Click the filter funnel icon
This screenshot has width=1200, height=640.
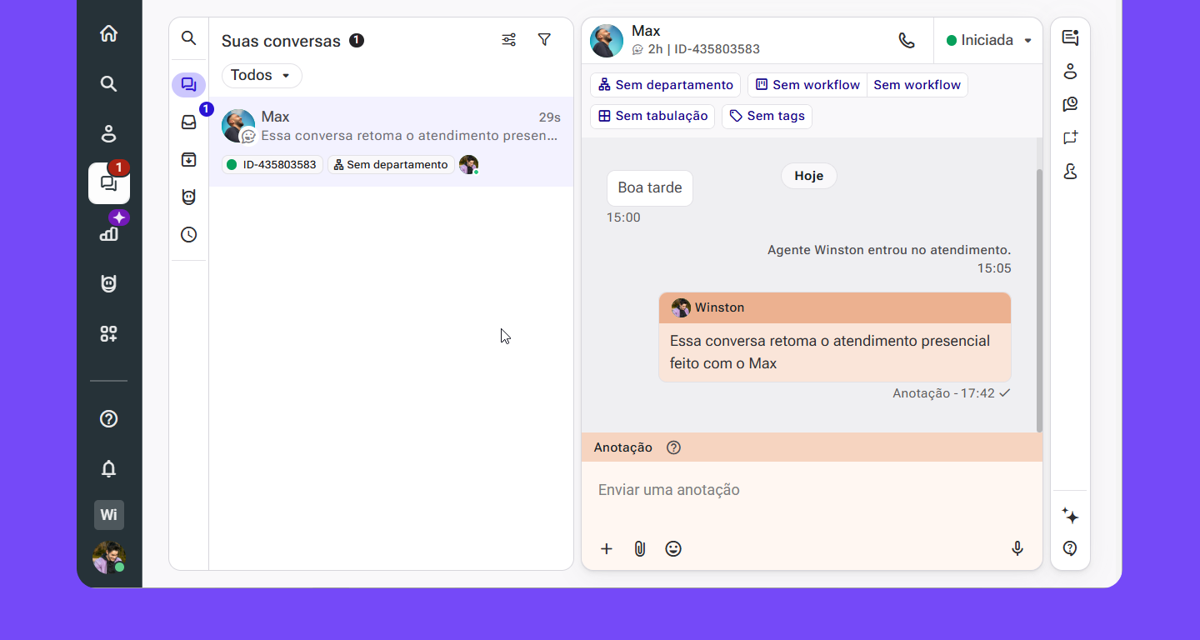coord(544,40)
